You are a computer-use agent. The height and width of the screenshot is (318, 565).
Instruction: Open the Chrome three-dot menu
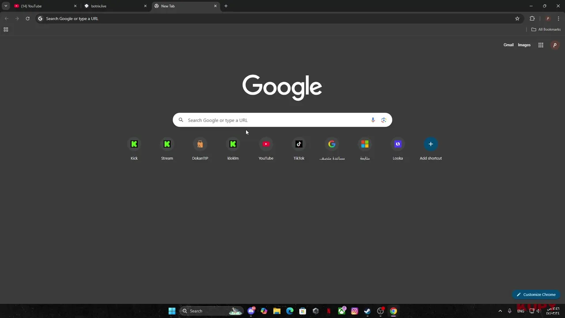point(558,19)
